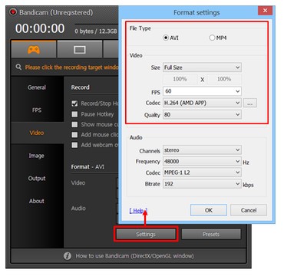Click the Settings button under Format

pos(146,234)
